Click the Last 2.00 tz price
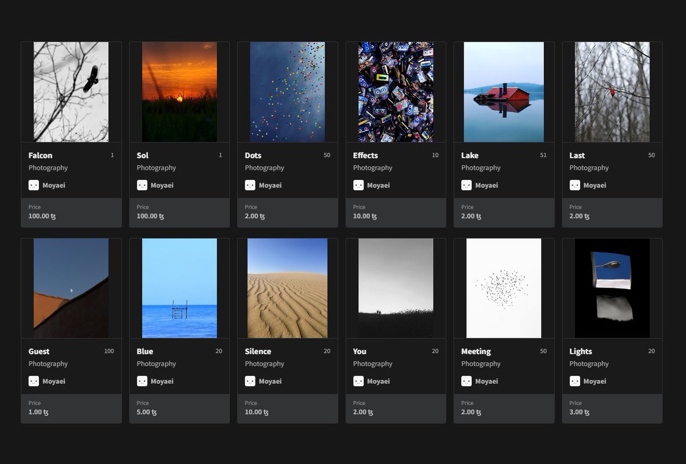 point(580,216)
